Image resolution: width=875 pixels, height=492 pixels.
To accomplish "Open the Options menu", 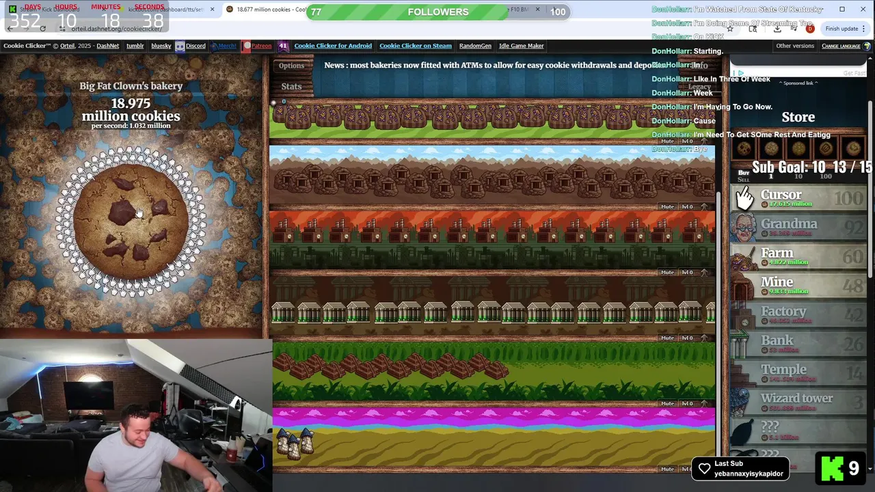I will (x=291, y=66).
